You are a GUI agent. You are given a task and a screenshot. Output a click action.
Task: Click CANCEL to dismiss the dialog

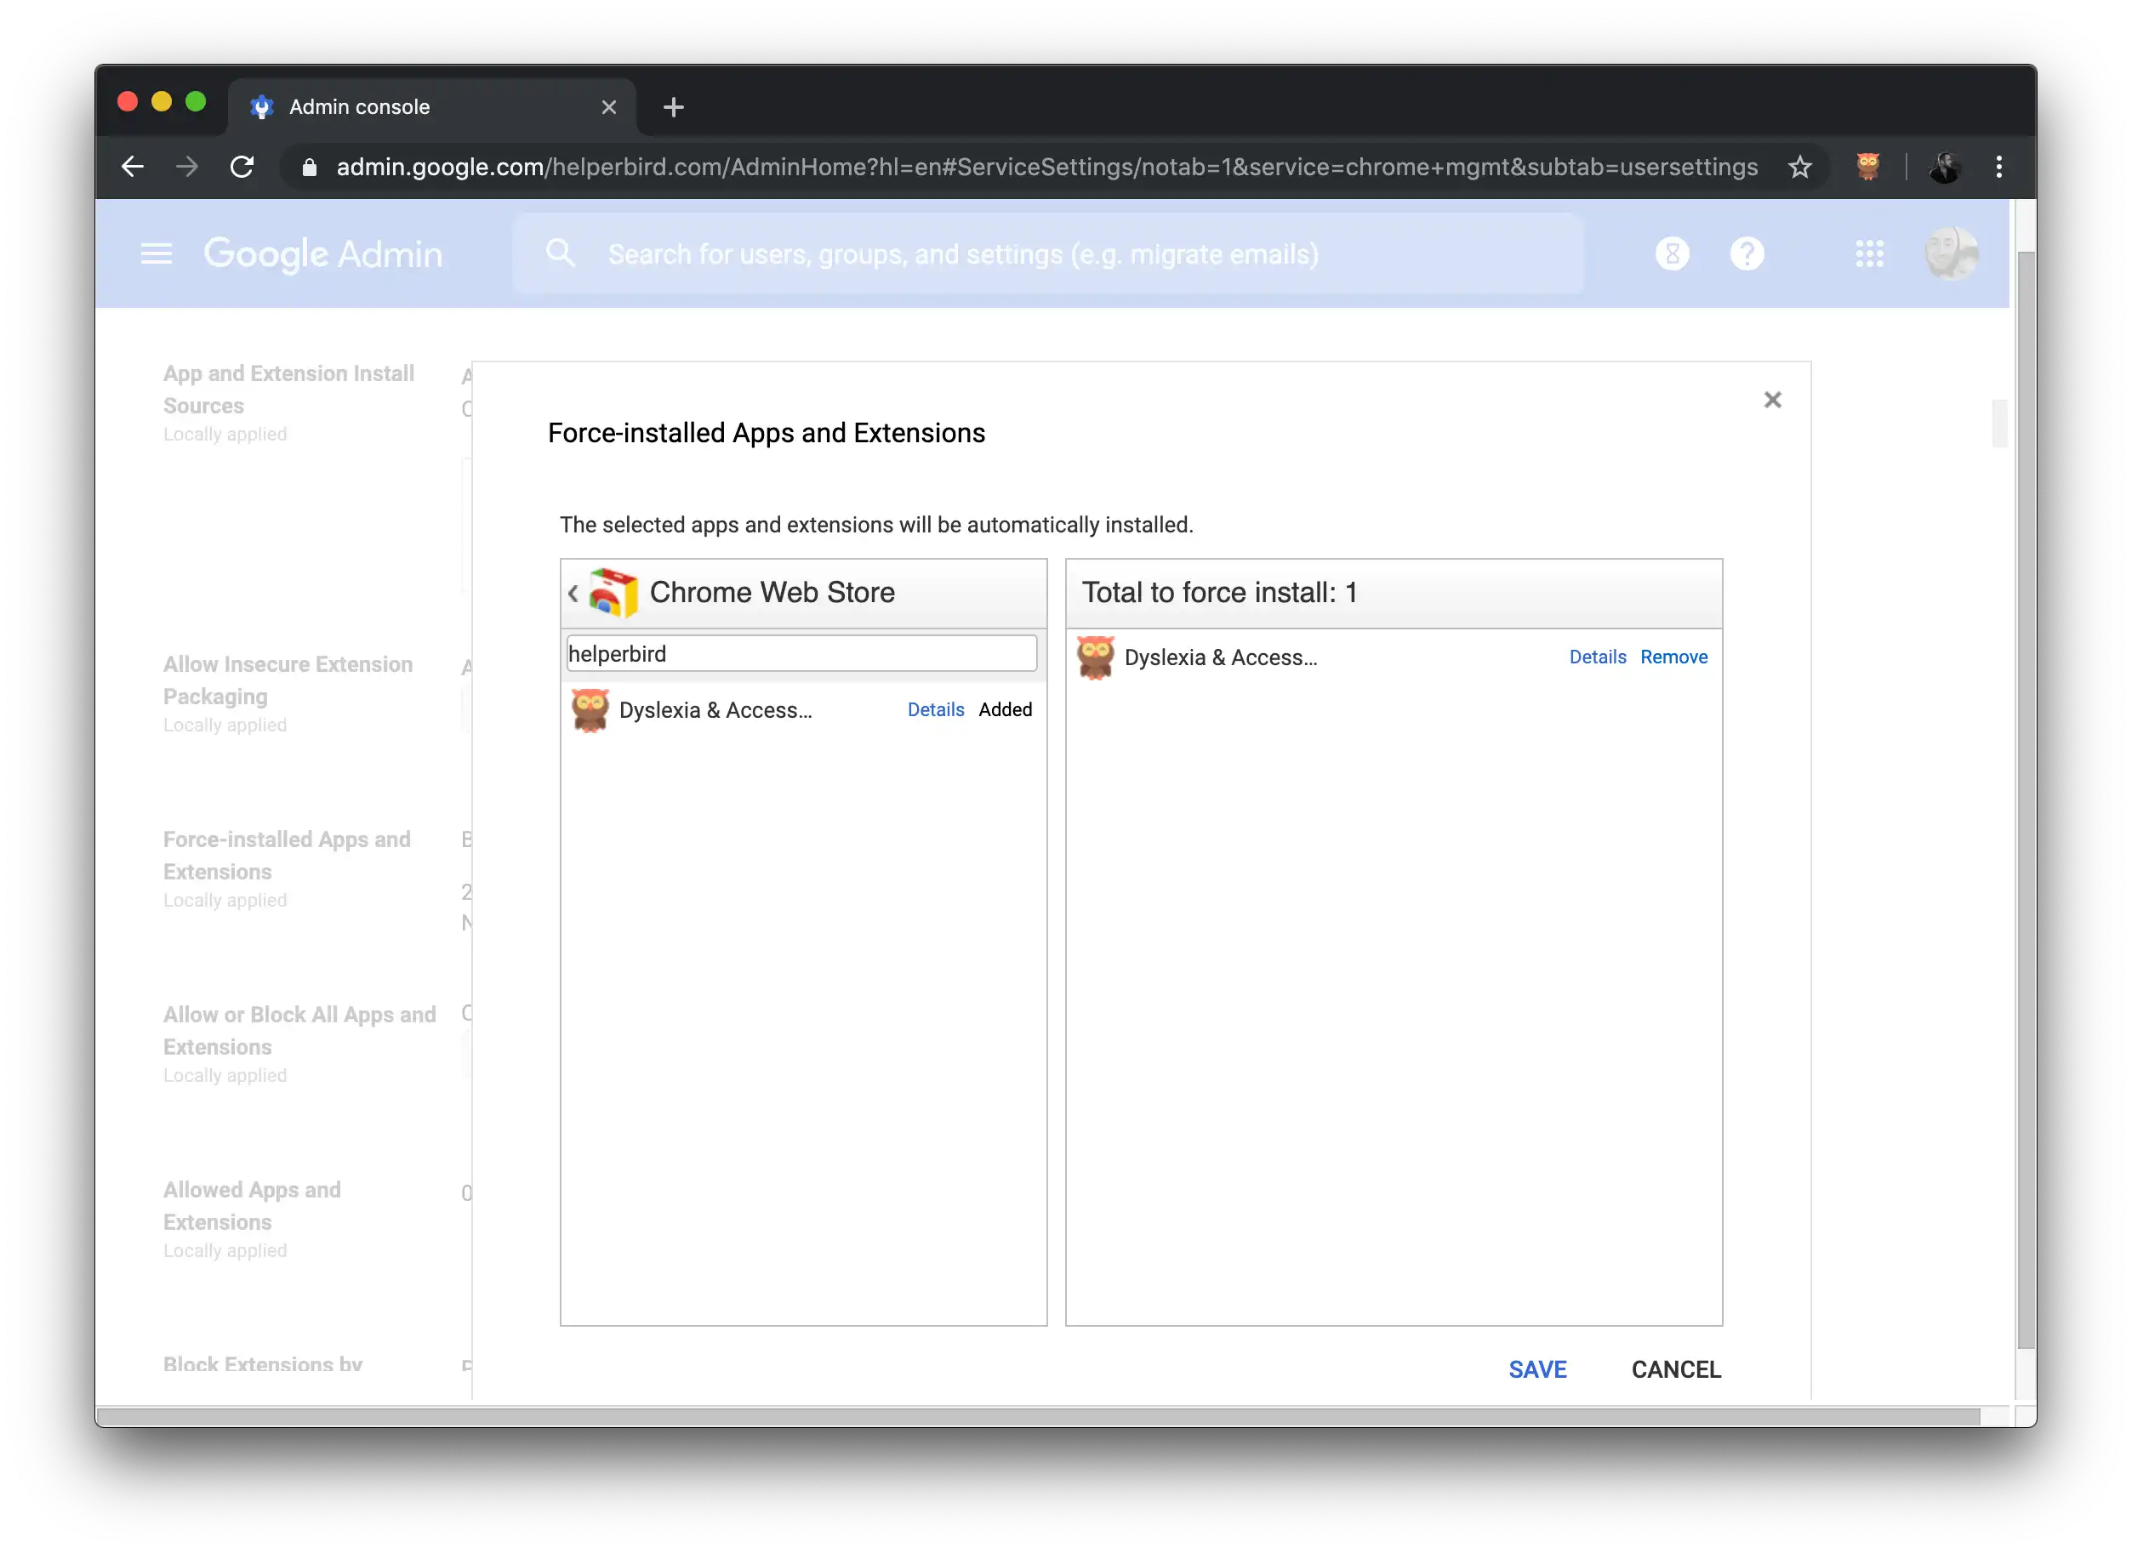[1675, 1369]
